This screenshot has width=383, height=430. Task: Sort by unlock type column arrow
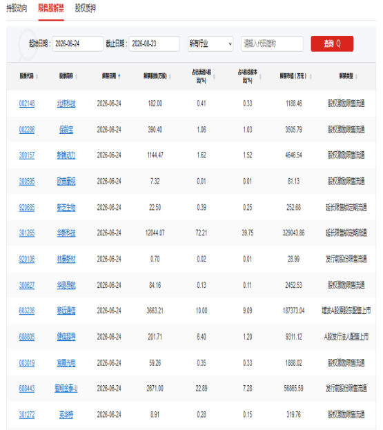tap(356, 77)
